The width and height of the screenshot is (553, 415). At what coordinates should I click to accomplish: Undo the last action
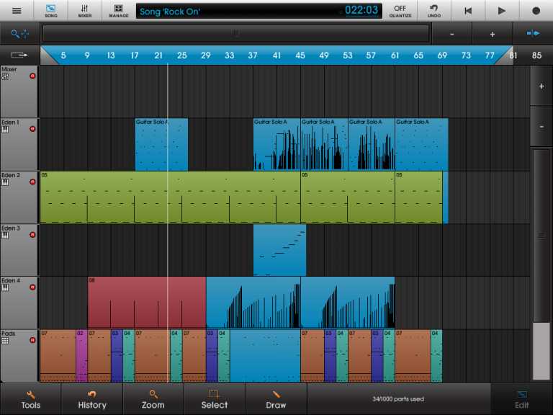(x=433, y=11)
